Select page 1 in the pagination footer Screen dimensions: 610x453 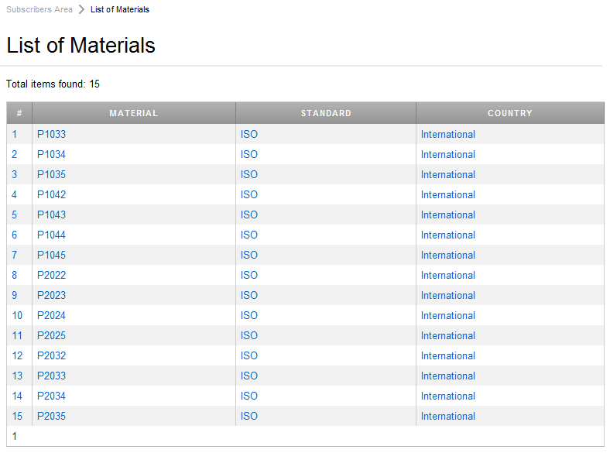(x=15, y=436)
